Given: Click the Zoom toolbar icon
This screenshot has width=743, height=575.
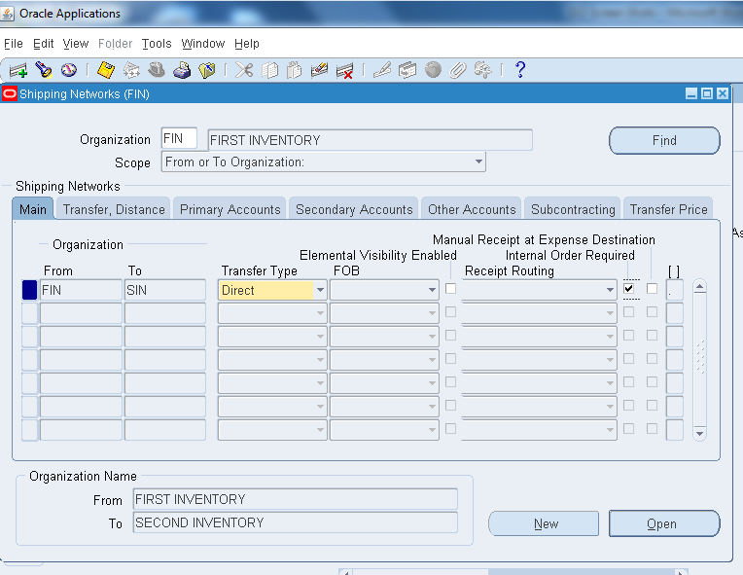Looking at the screenshot, I should coord(407,70).
